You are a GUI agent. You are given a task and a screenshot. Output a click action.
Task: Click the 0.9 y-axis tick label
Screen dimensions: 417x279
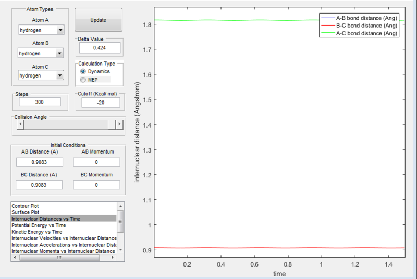[x=147, y=250]
